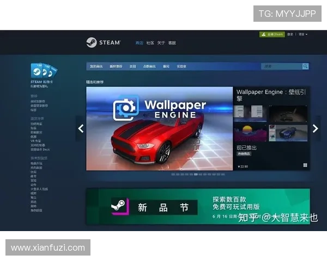This screenshot has width=327, height=261.
Task: Select the 商店 top menu item
Action: pos(139,43)
